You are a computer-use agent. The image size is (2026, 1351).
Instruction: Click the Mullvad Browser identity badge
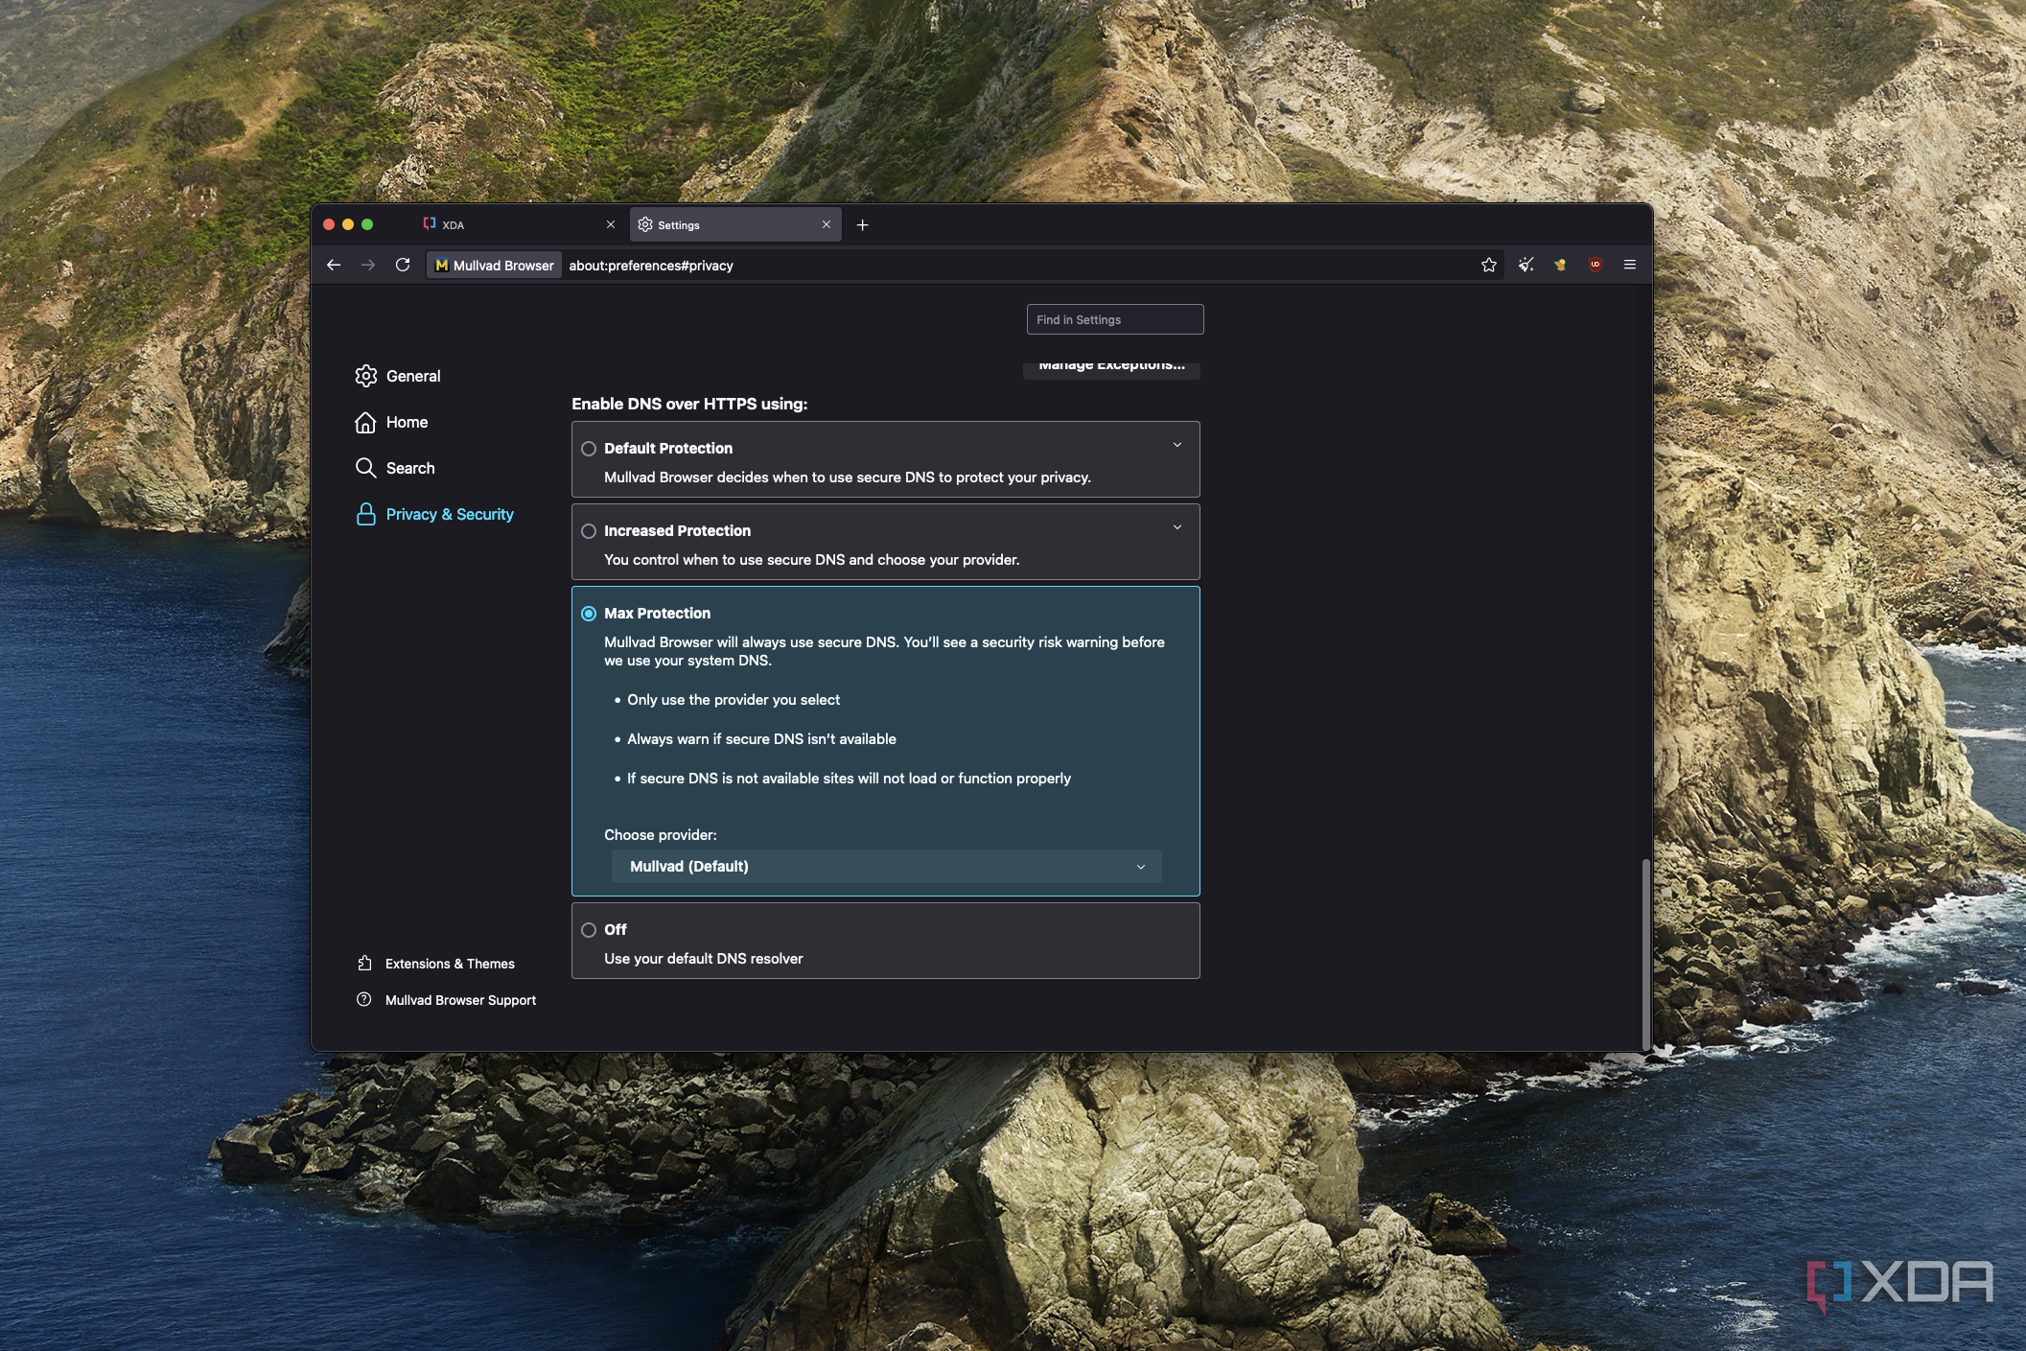click(494, 266)
